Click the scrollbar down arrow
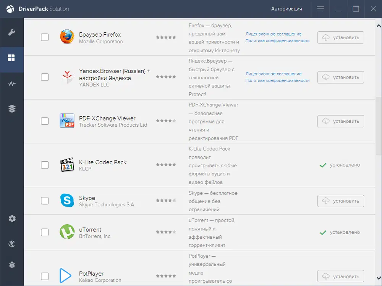 (379, 278)
